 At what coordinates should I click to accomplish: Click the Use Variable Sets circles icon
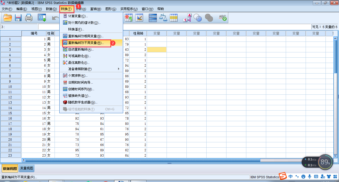(198, 18)
